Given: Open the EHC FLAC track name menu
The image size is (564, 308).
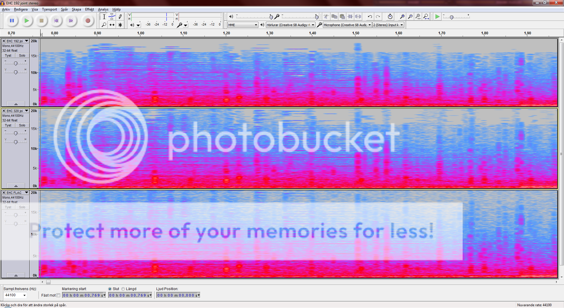Looking at the screenshot, I should tap(26, 192).
